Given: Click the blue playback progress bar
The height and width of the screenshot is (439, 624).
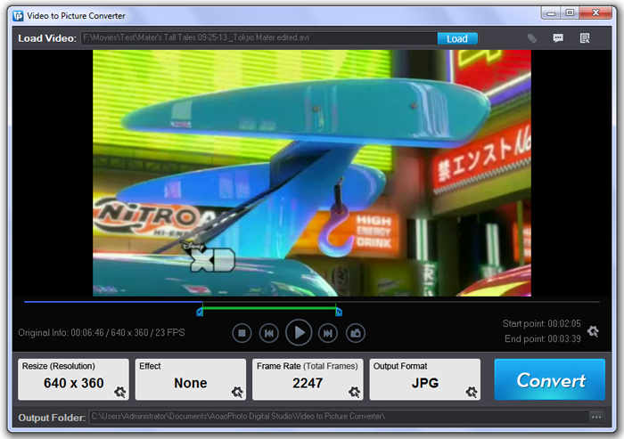Looking at the screenshot, I should click(x=113, y=302).
